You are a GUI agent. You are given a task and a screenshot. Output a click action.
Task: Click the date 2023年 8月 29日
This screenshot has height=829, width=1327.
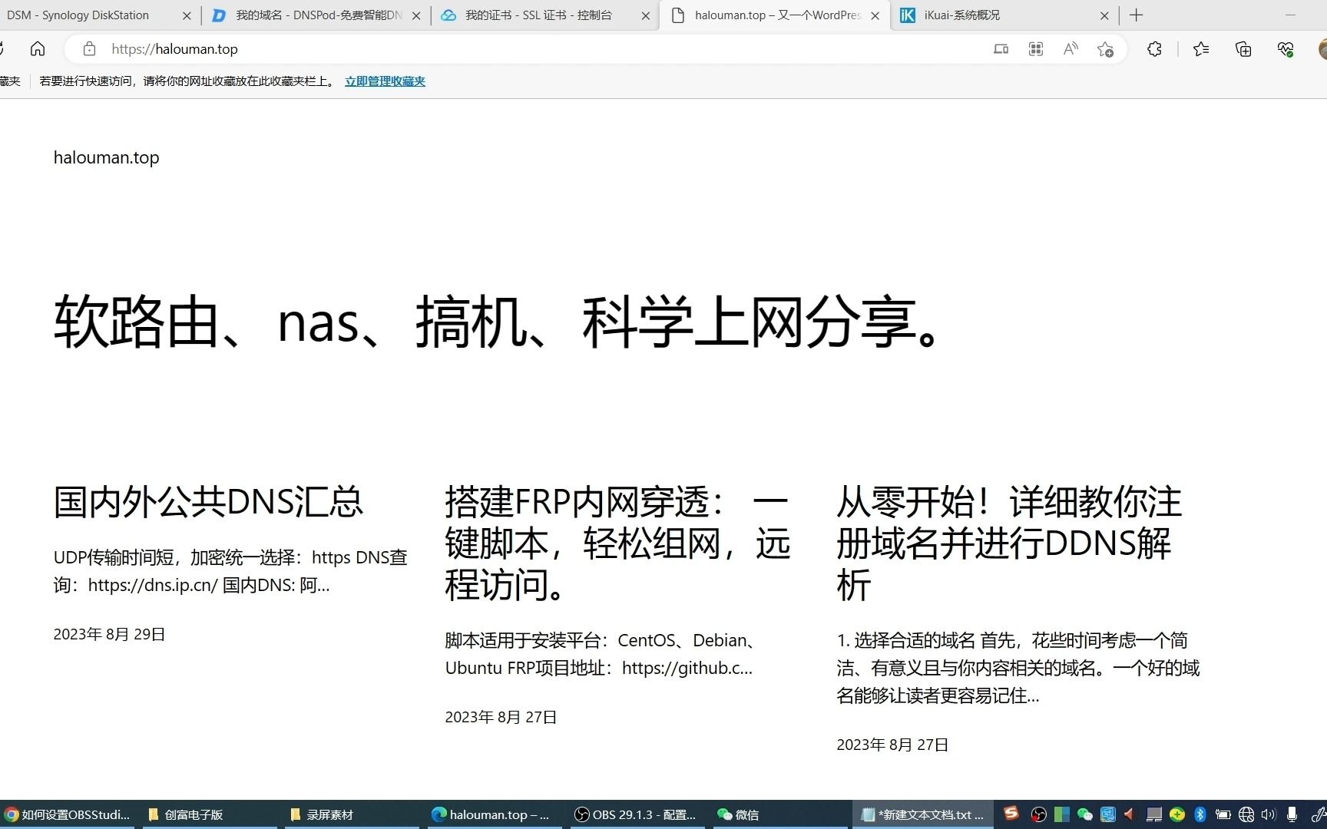coord(110,635)
